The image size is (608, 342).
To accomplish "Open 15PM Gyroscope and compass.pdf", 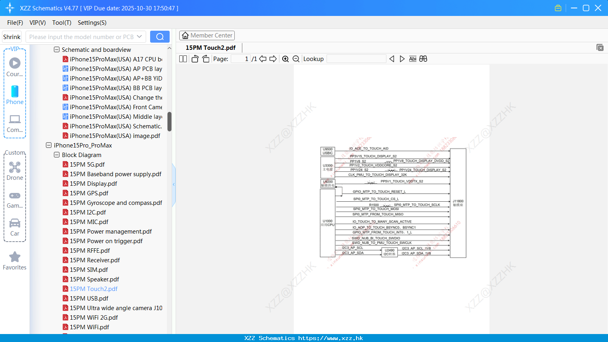I will [116, 203].
